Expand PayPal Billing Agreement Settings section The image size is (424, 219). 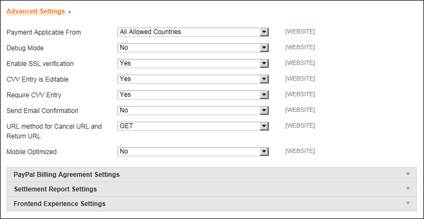(x=212, y=175)
